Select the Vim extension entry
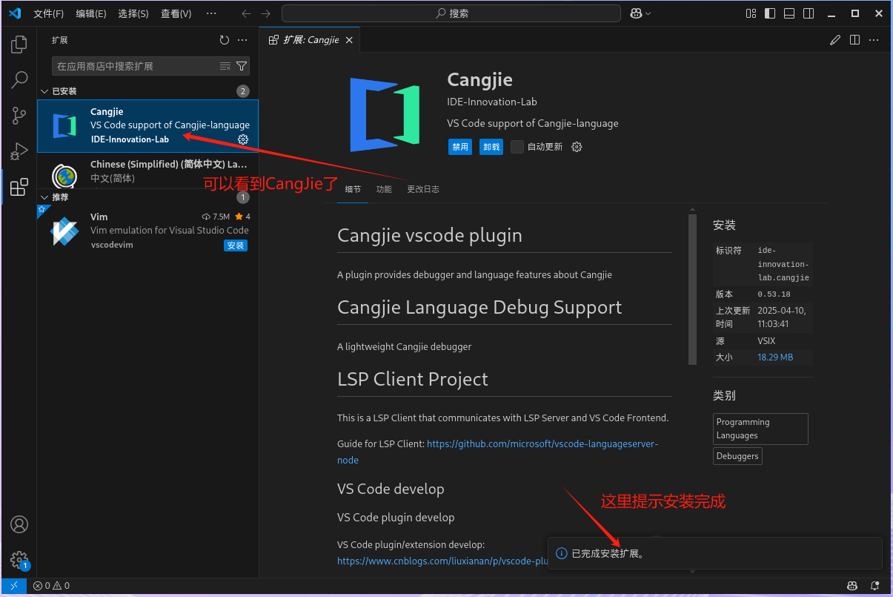 click(x=147, y=231)
